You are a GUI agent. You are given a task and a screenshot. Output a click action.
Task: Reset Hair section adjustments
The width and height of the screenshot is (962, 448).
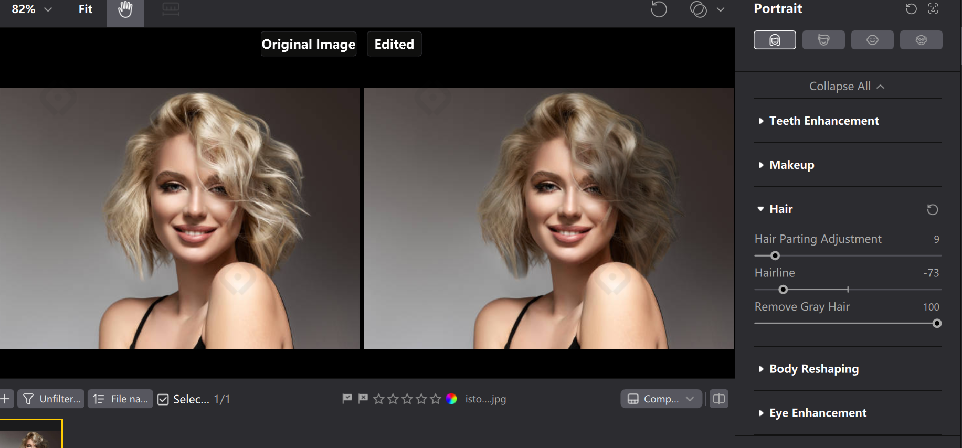pos(933,209)
